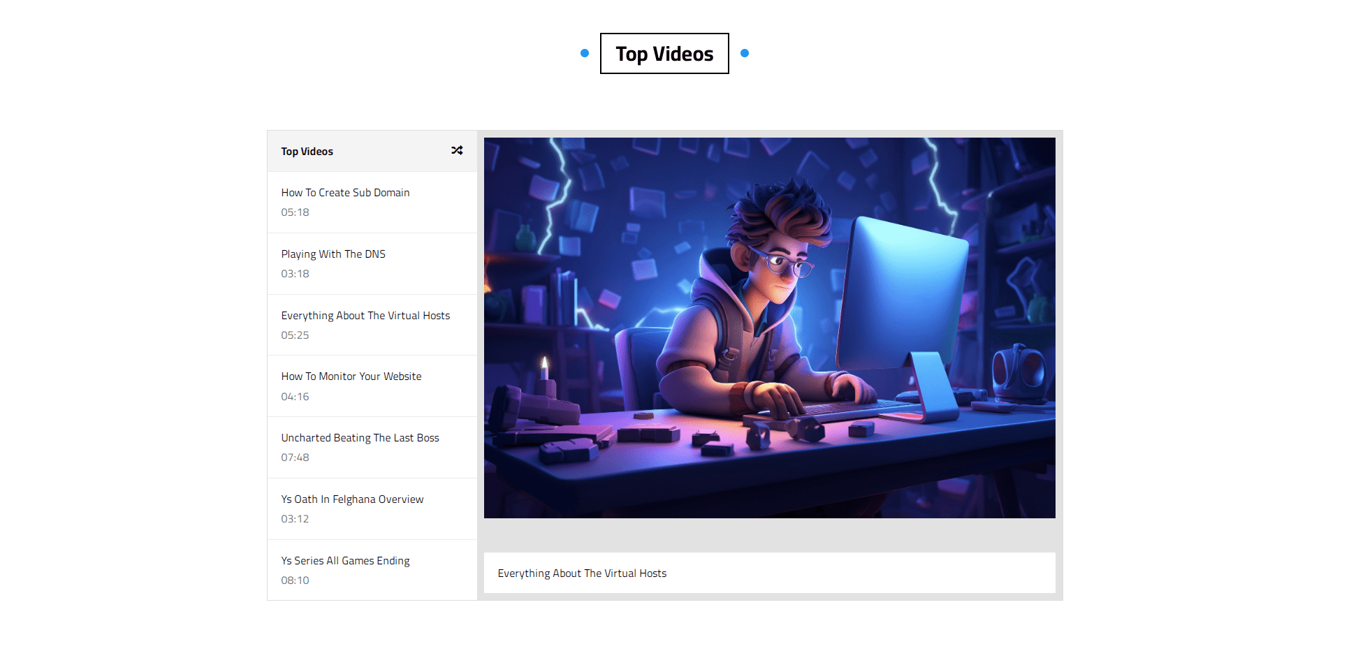Select Everything About The Virtual Hosts in playlist

coord(365,316)
